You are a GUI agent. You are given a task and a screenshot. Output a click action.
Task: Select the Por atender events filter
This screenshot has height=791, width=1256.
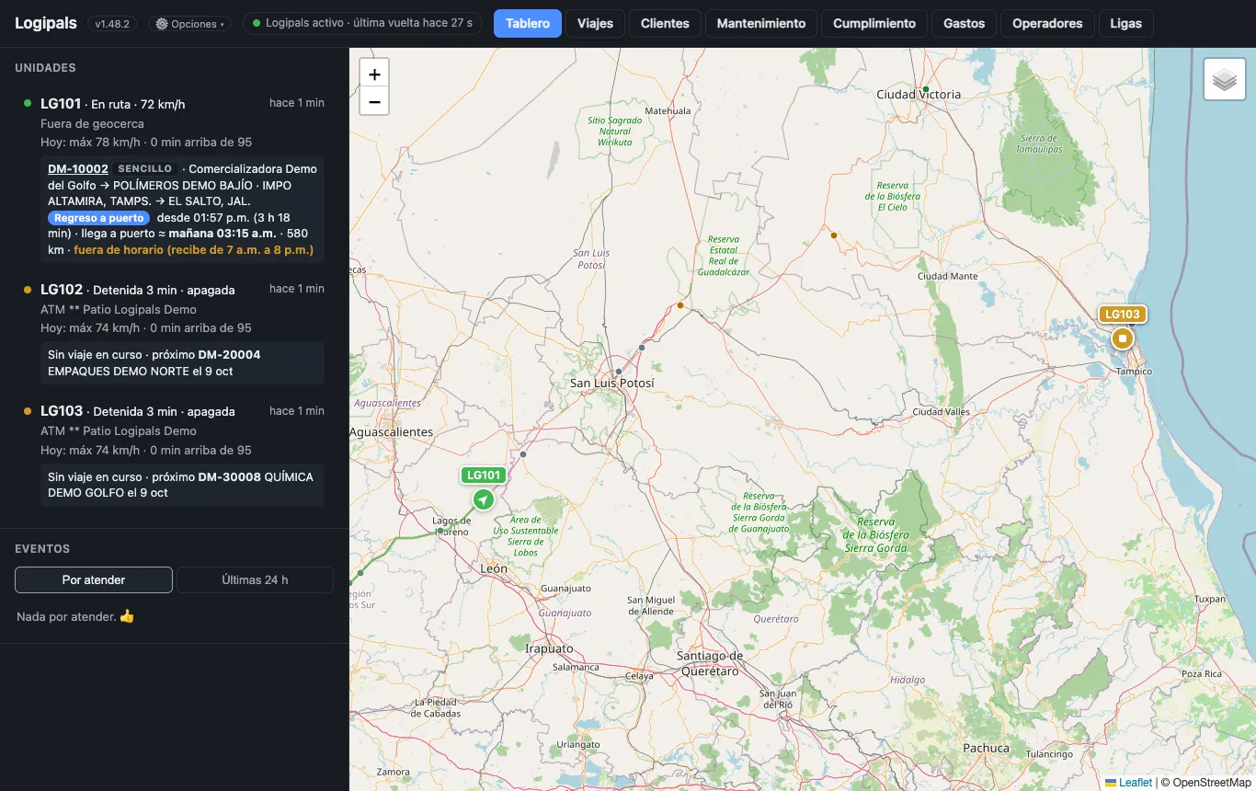tap(94, 580)
